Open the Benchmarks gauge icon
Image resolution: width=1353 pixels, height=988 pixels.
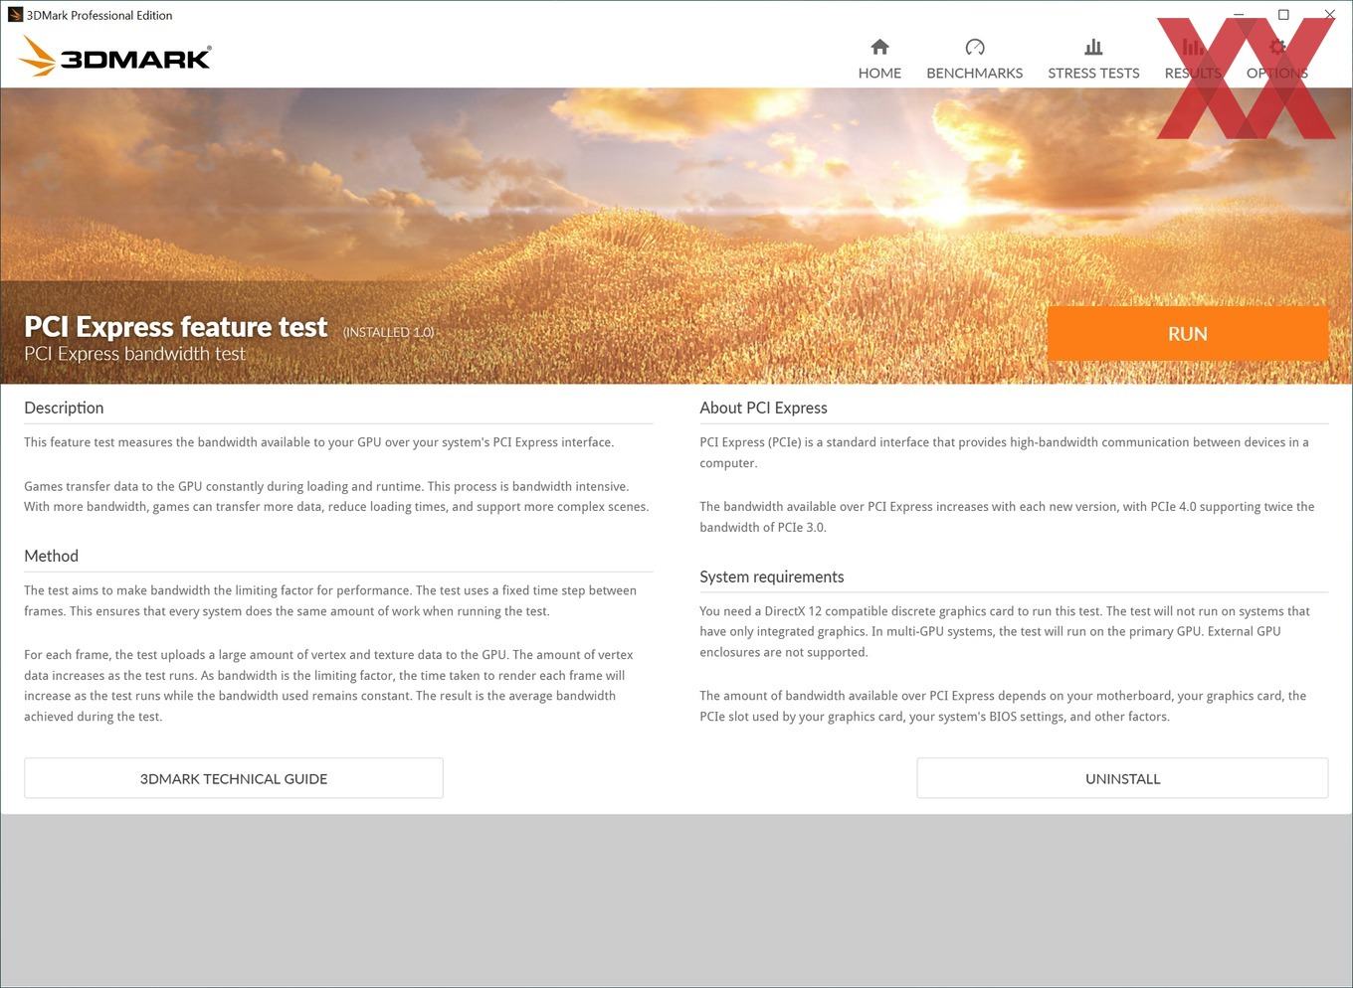click(975, 47)
